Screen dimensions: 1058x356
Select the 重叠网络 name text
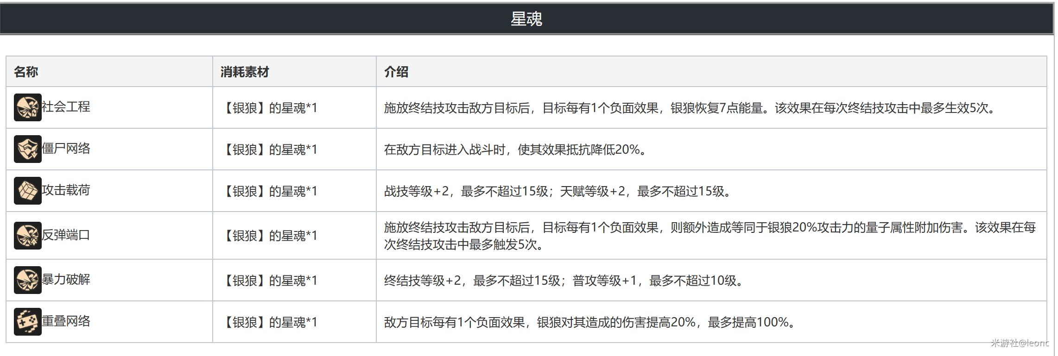[66, 321]
